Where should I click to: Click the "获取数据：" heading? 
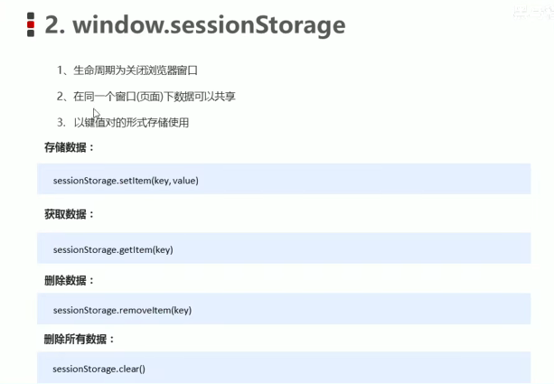pos(70,214)
